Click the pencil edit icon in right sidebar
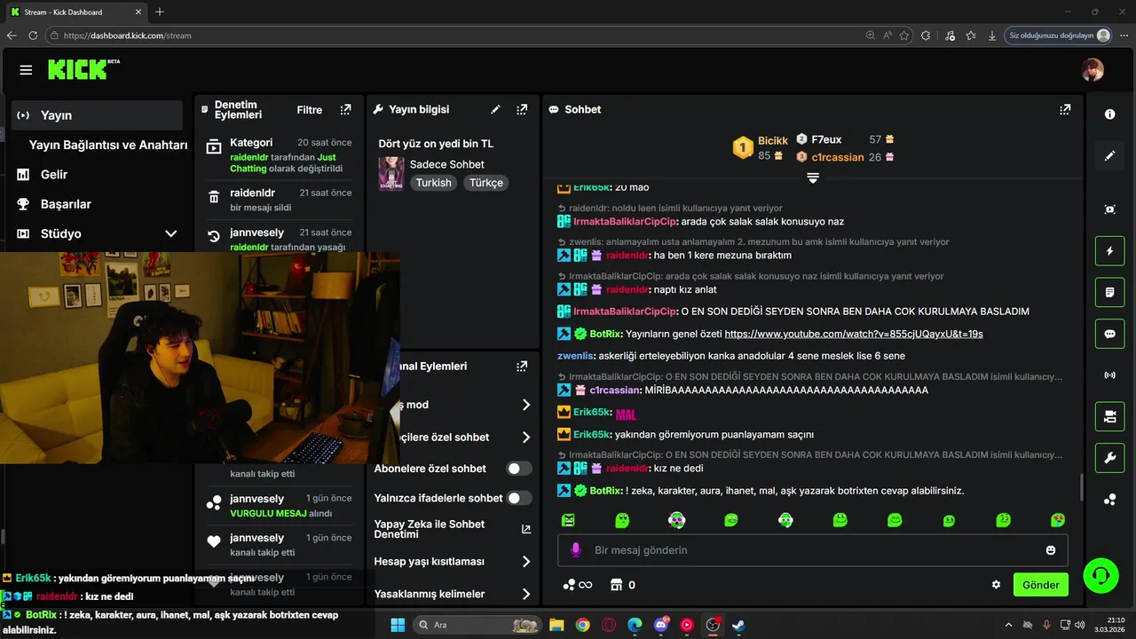The height and width of the screenshot is (639, 1136). pos(1109,156)
